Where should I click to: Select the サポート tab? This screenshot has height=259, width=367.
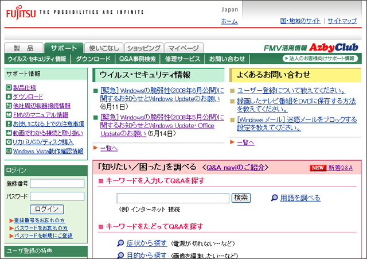pos(64,48)
